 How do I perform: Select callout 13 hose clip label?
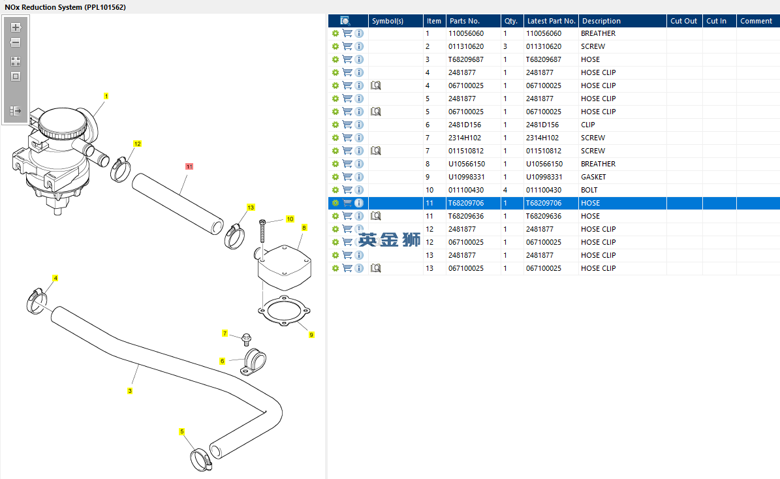click(251, 208)
